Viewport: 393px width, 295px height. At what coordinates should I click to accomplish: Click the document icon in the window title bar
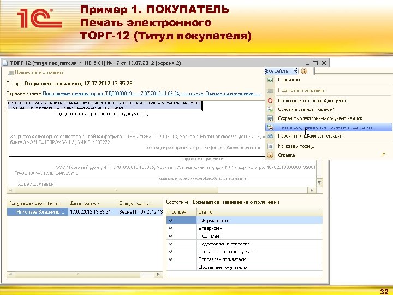5,63
